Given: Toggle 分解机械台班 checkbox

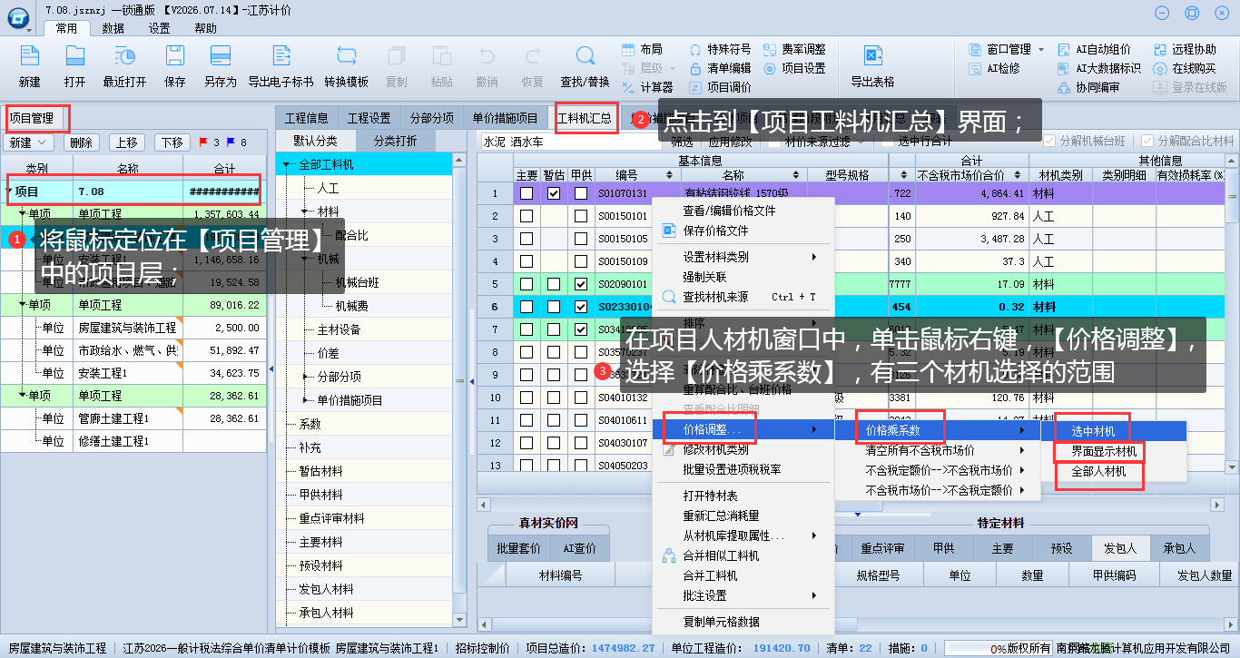Looking at the screenshot, I should pyautogui.click(x=1050, y=141).
